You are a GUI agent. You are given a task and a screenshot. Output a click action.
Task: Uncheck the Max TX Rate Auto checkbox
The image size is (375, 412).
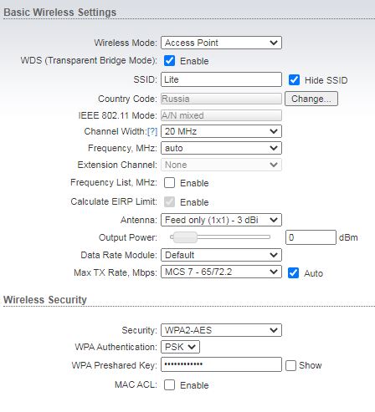click(293, 273)
